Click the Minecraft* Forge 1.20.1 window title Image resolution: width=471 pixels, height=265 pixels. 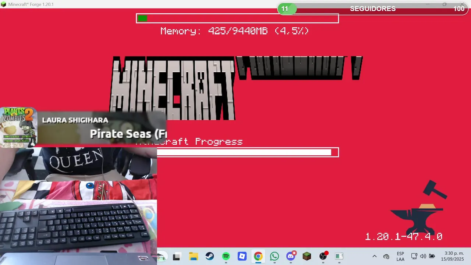(31, 4)
